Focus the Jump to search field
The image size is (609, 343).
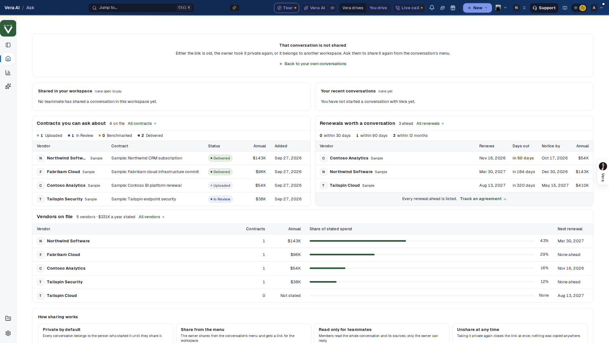pos(141,8)
